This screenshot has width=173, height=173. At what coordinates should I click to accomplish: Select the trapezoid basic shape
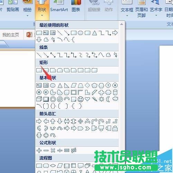click(81, 85)
